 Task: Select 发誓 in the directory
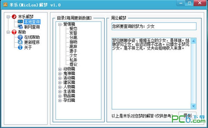coord(73,33)
